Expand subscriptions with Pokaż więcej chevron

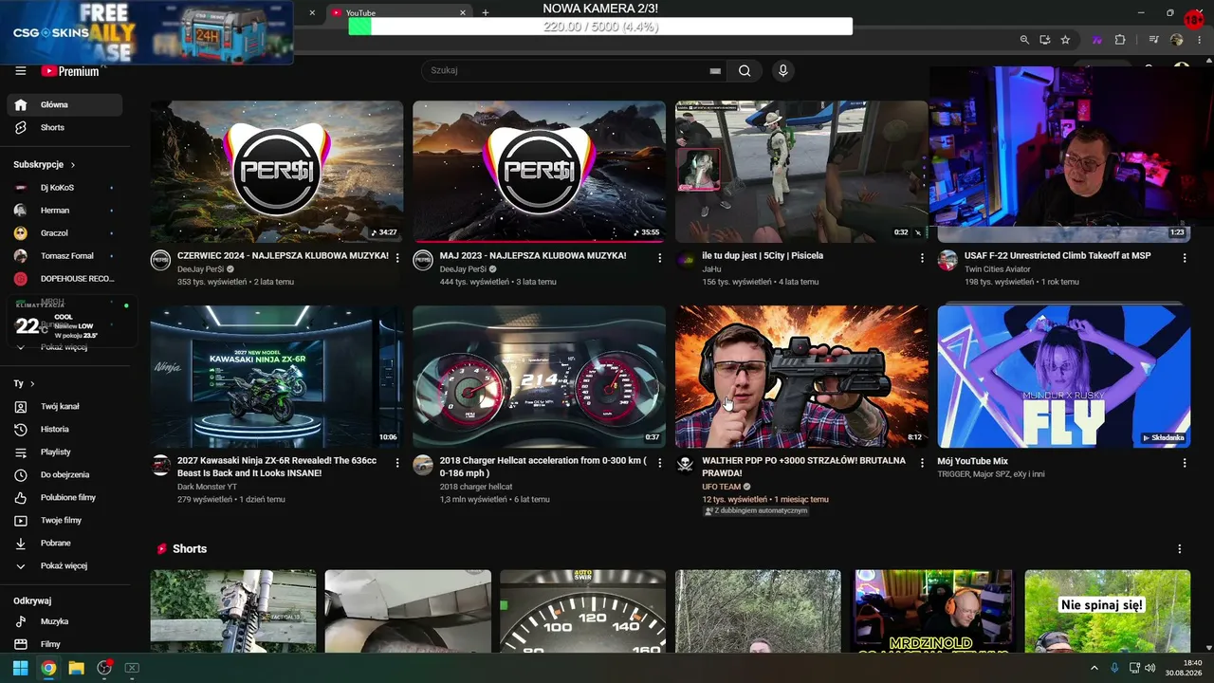pyautogui.click(x=20, y=347)
